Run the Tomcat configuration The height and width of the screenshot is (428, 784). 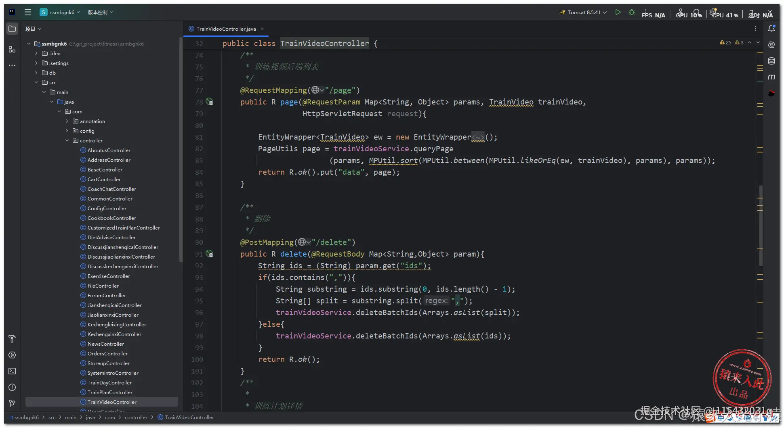point(618,12)
